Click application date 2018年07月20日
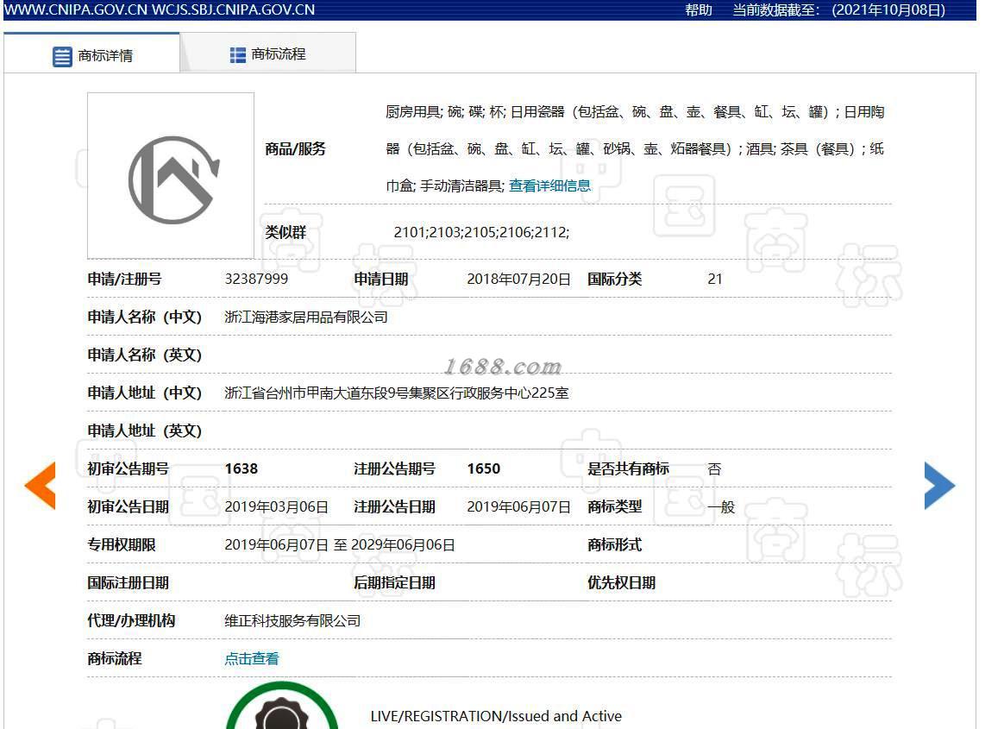The height and width of the screenshot is (729, 1004). click(518, 280)
